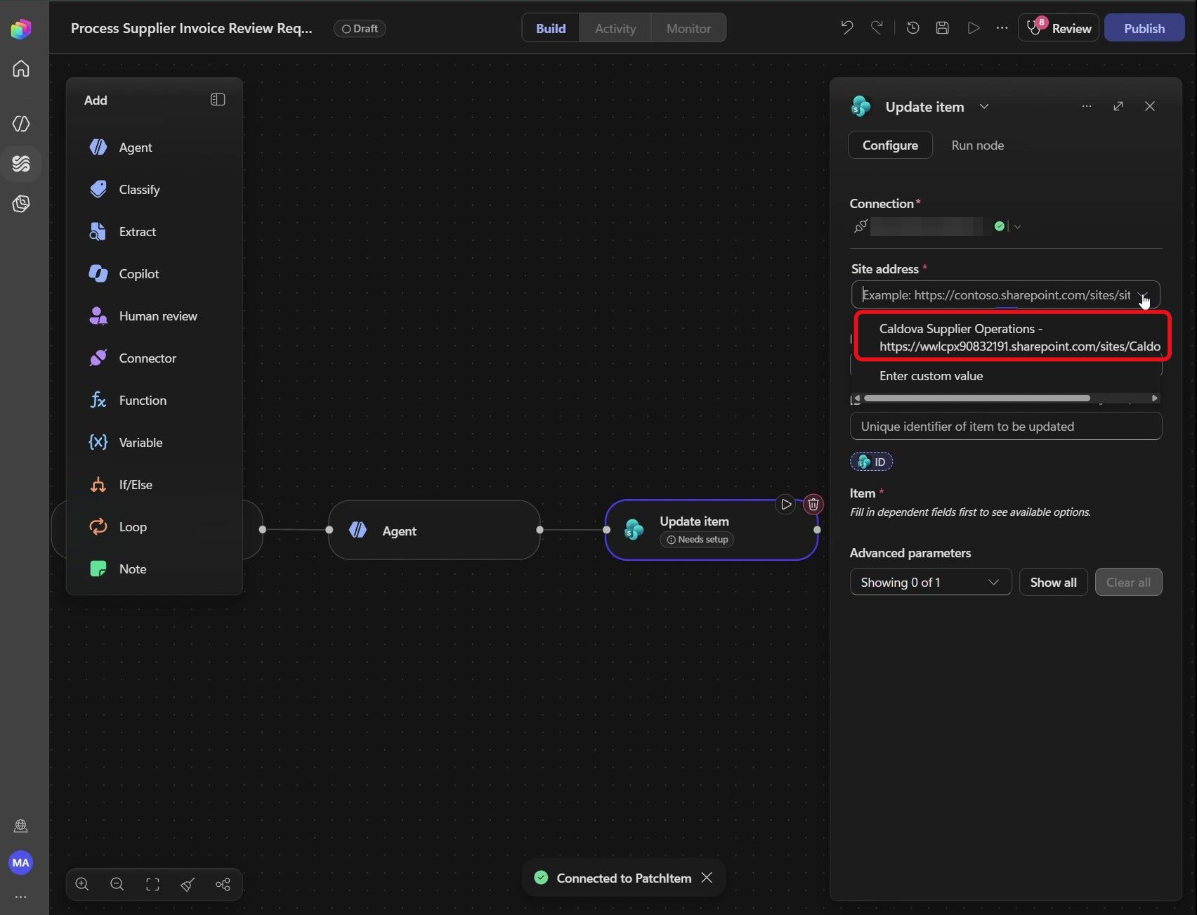Add a Function node
Viewport: 1197px width, 915px height.
[x=155, y=400]
